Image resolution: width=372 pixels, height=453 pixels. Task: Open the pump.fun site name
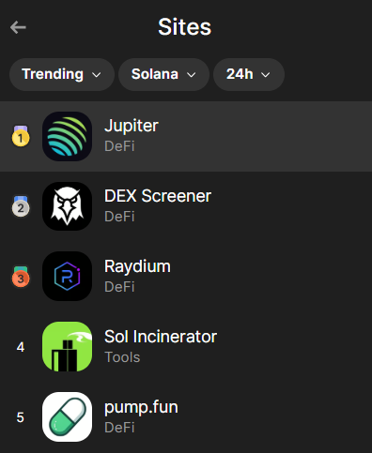point(141,408)
